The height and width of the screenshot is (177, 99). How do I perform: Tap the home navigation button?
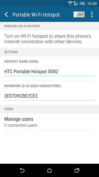click(50, 170)
